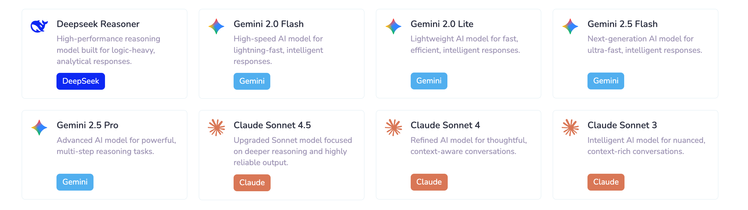
Task: Click the Claude Sonnet 3 starburst icon
Action: [x=570, y=127]
